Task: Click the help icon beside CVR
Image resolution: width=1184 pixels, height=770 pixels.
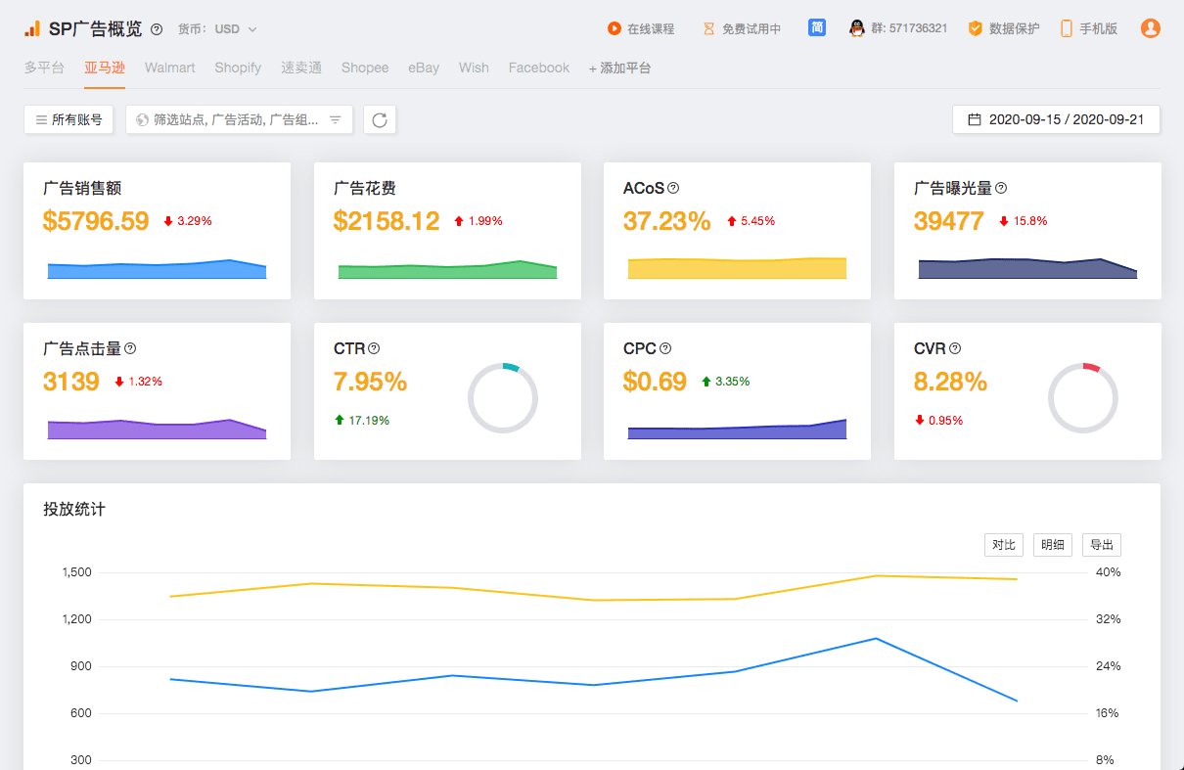Action: click(955, 348)
